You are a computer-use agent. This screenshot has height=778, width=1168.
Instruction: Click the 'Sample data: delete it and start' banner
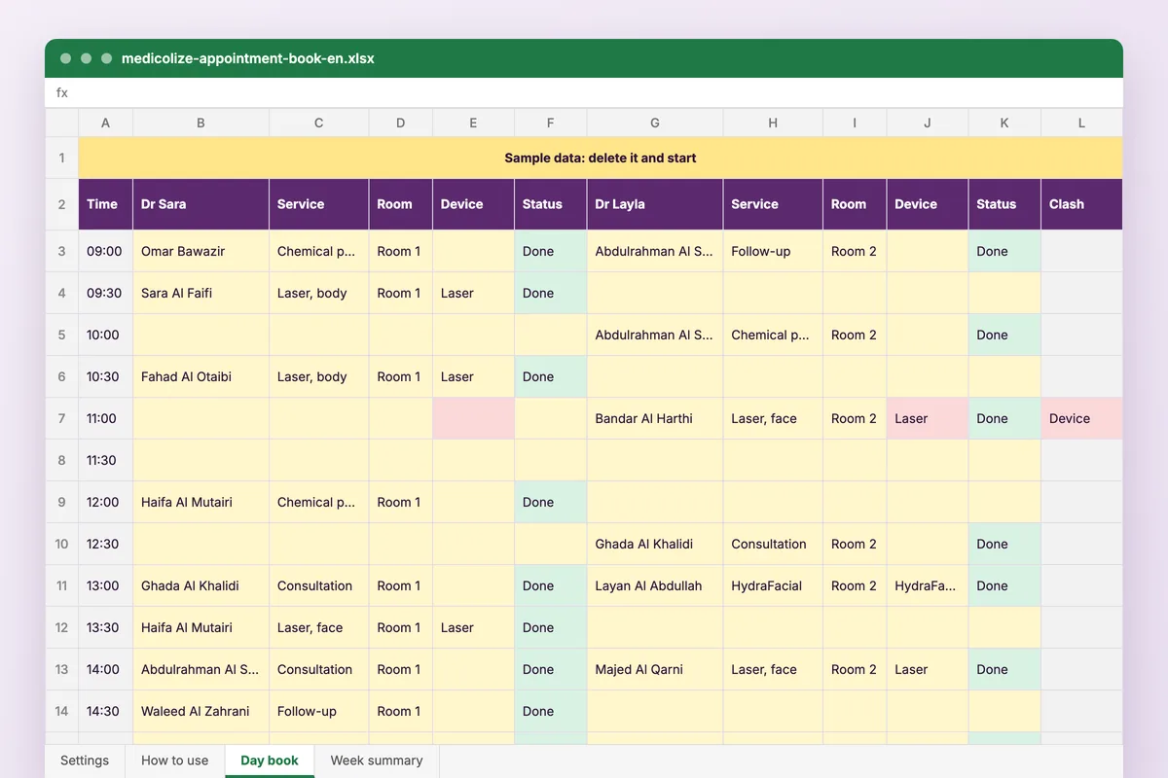click(x=601, y=158)
